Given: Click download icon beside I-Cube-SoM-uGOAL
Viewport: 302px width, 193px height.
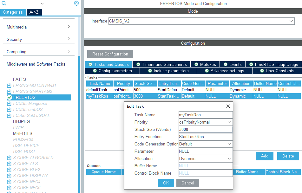Looking at the screenshot, I should pyautogui.click(x=9, y=115).
